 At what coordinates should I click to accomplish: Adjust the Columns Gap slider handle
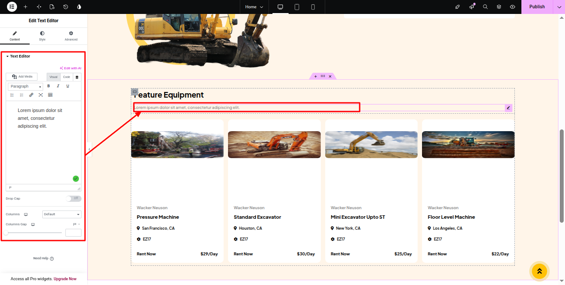[x=6, y=233]
